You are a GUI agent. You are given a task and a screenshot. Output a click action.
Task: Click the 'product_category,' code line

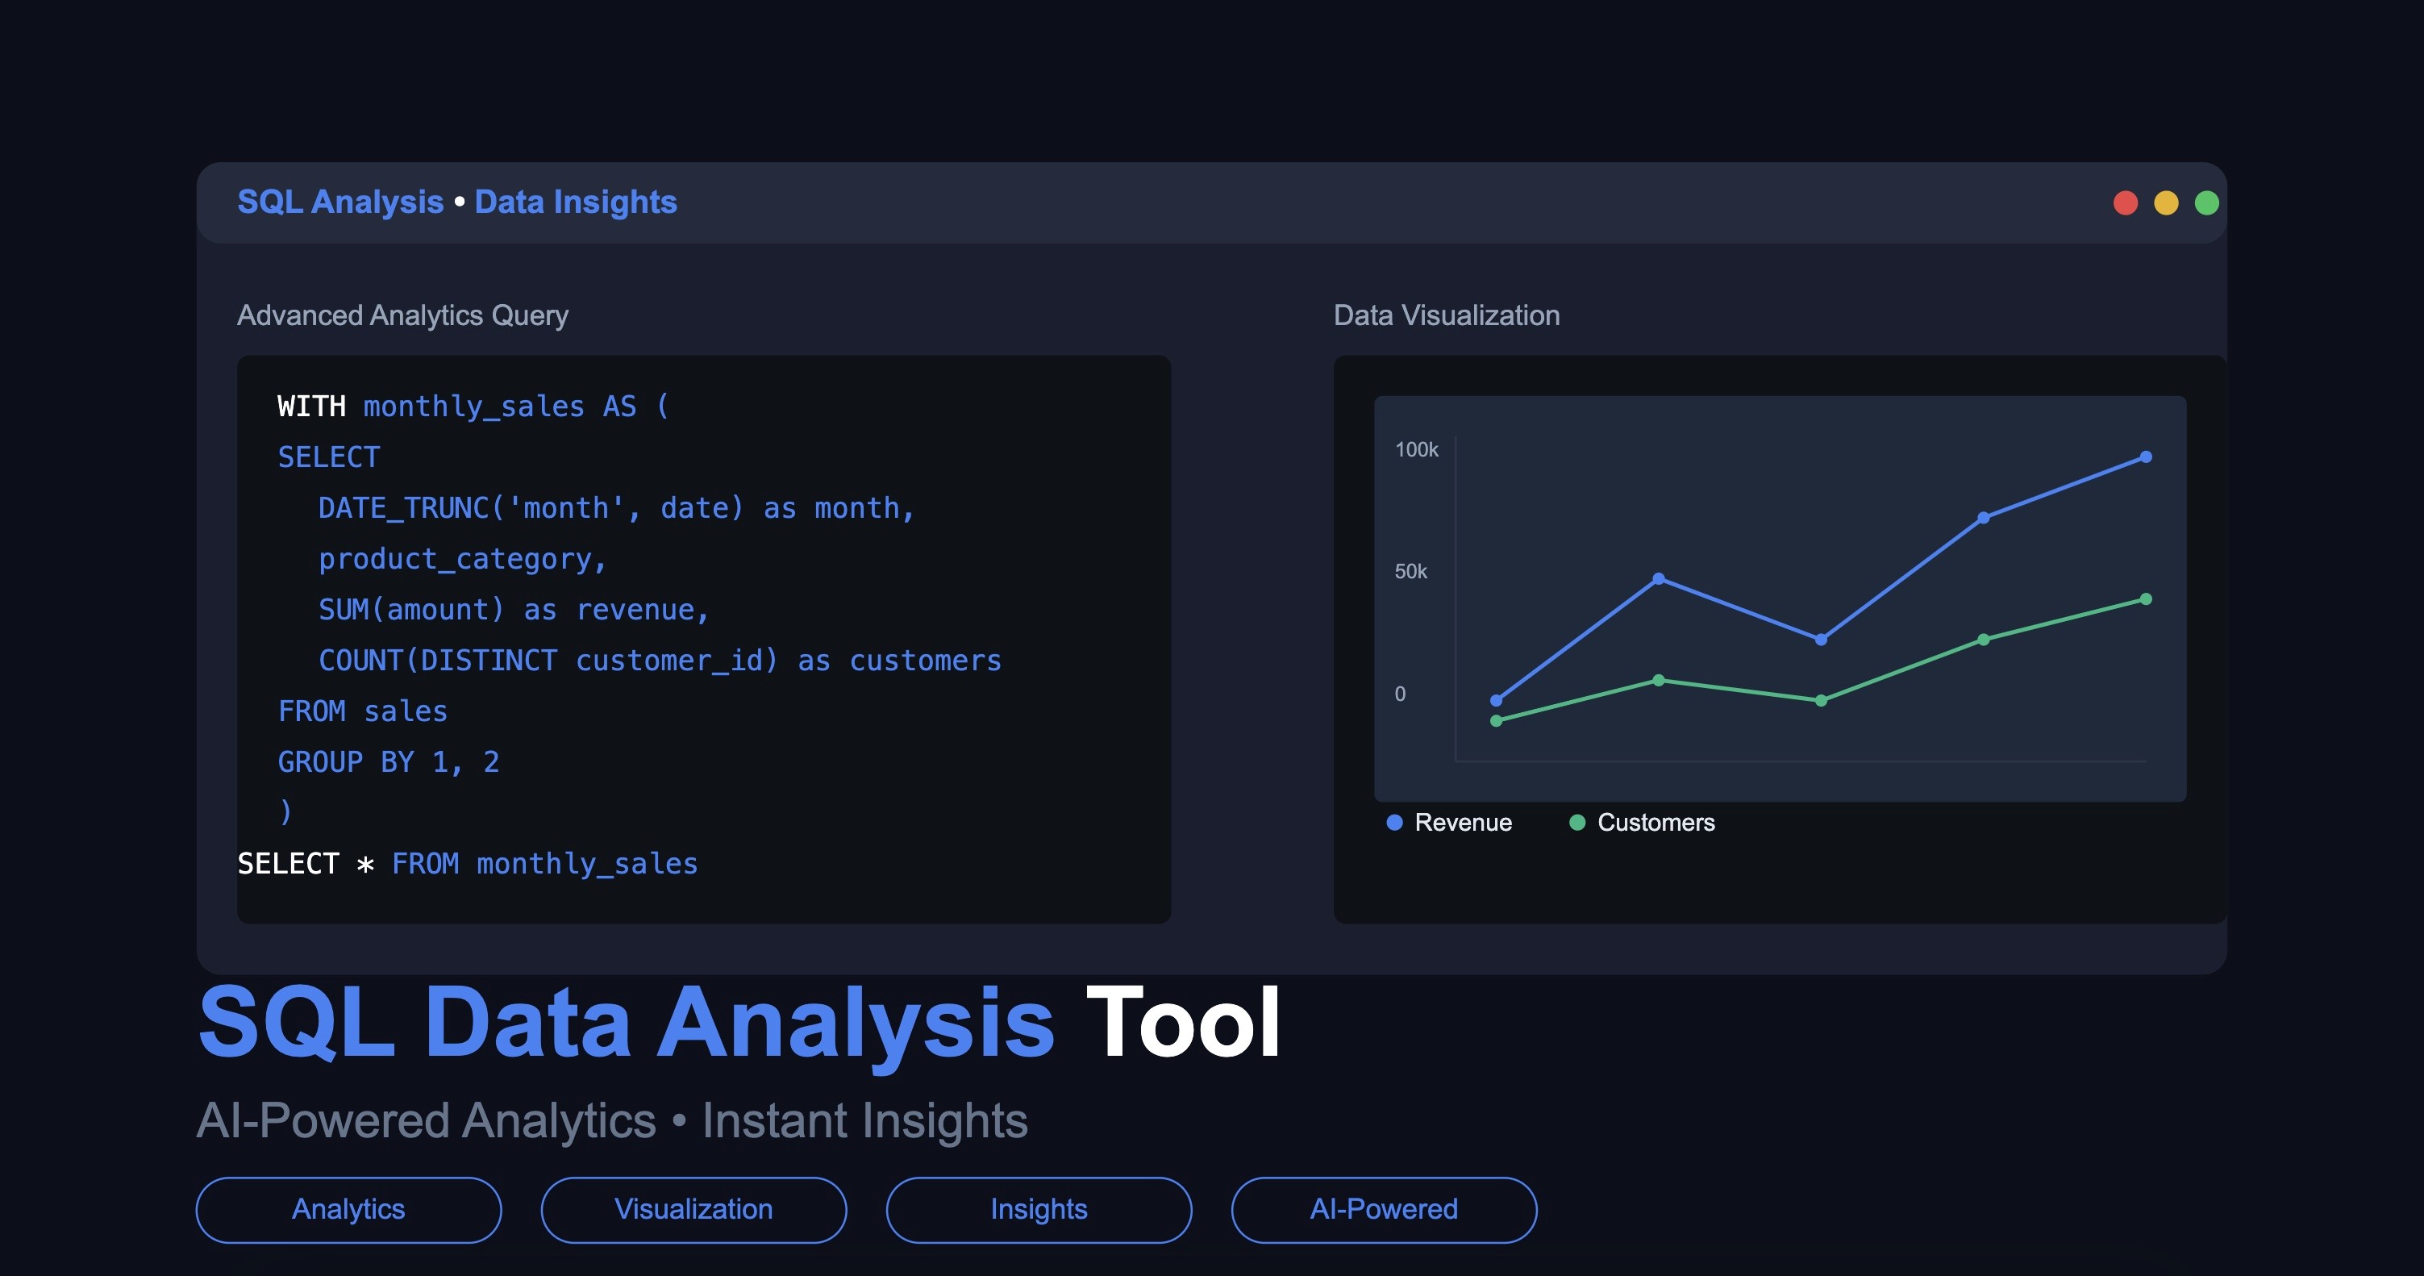click(x=463, y=559)
